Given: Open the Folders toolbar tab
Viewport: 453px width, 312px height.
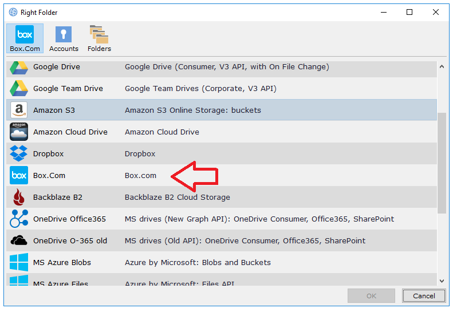Looking at the screenshot, I should (x=99, y=39).
